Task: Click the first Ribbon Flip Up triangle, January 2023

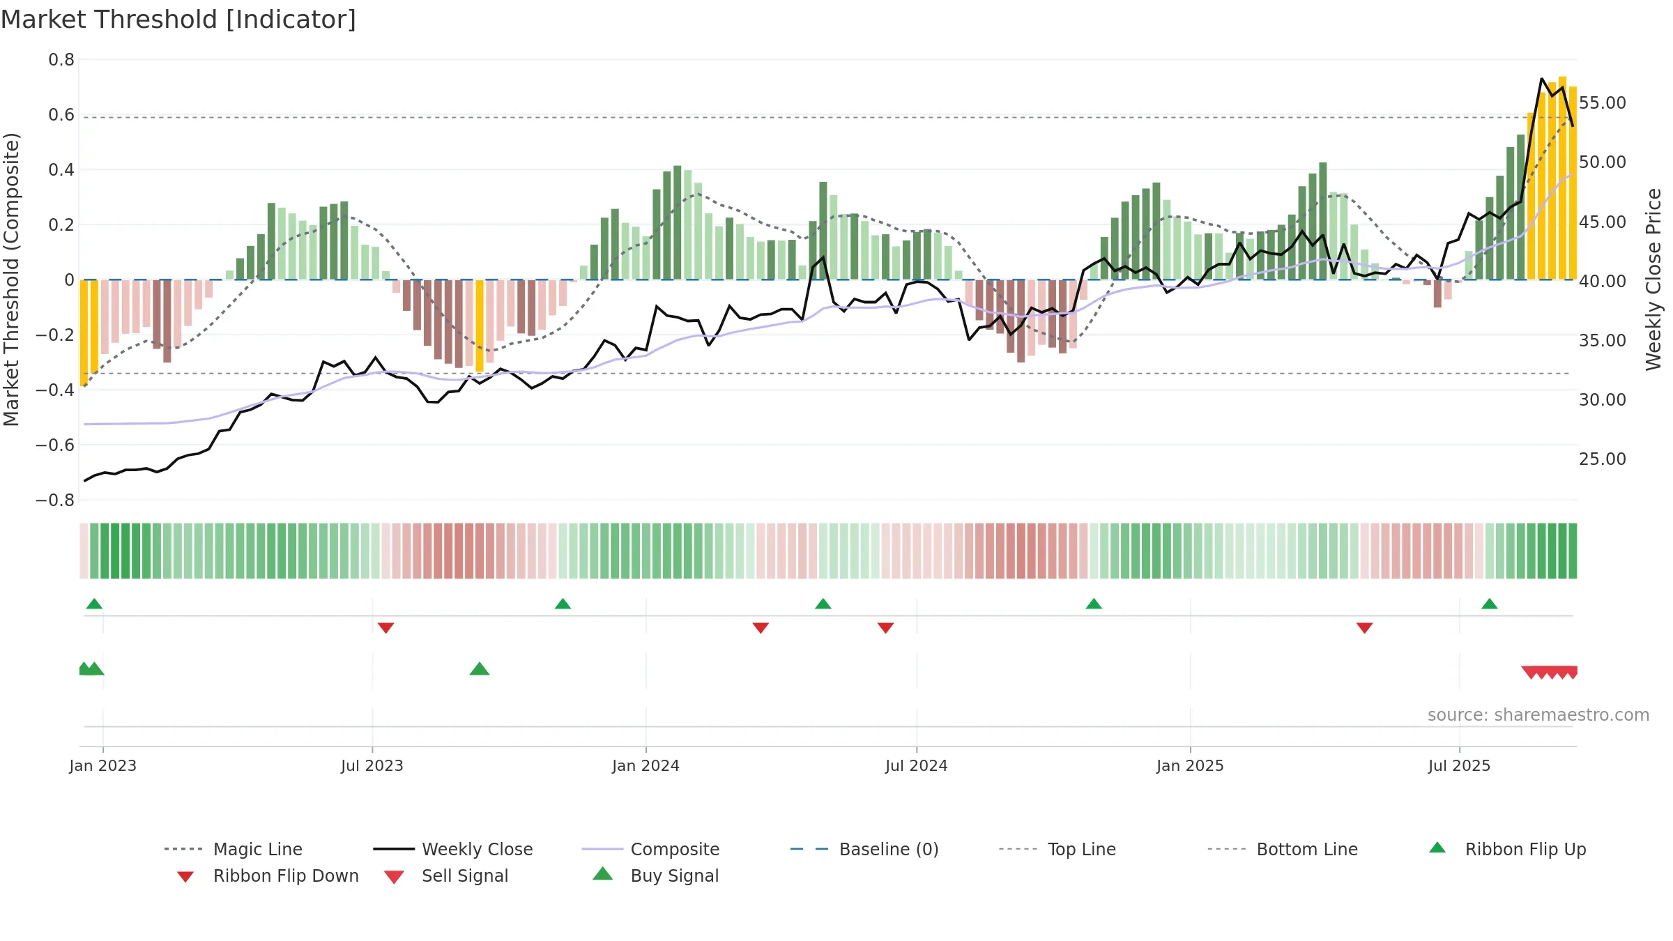Action: (x=94, y=604)
